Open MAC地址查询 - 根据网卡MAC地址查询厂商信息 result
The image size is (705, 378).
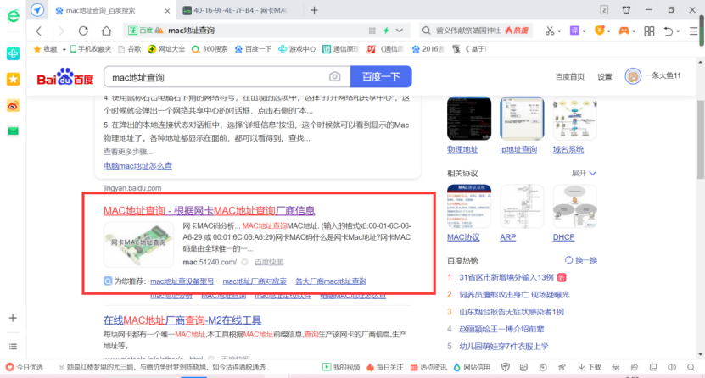point(209,210)
